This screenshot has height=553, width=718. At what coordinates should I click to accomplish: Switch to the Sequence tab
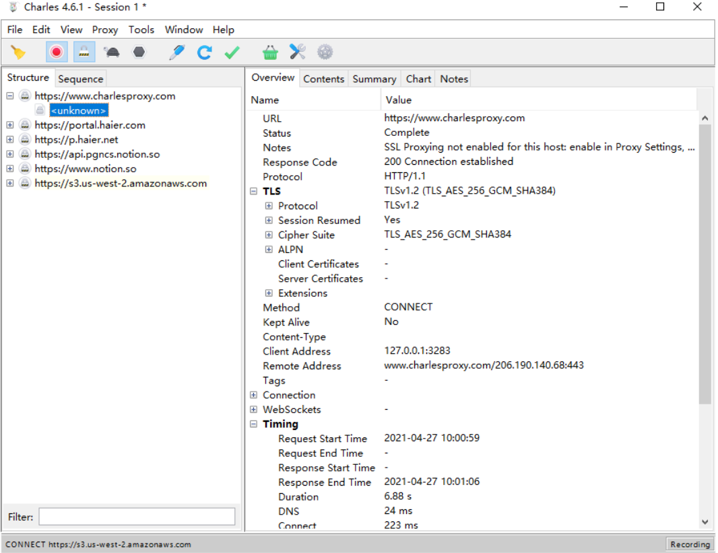click(81, 79)
